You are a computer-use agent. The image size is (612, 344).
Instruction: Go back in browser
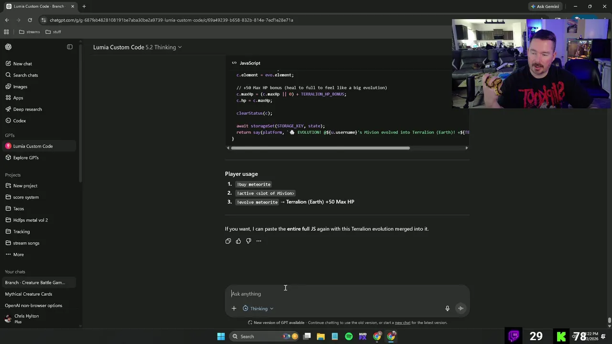point(7,20)
